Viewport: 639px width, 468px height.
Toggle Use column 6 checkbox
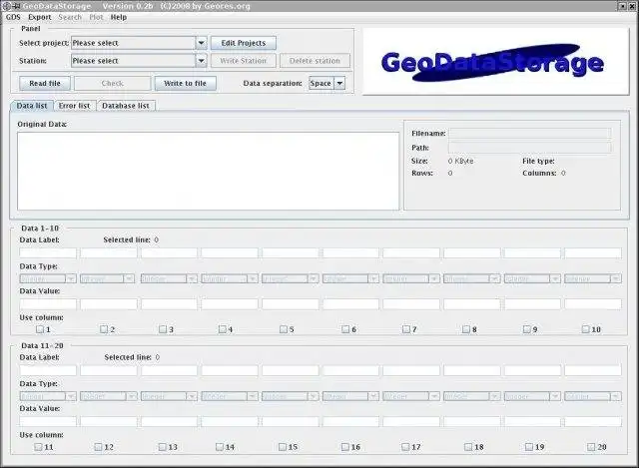[345, 329]
